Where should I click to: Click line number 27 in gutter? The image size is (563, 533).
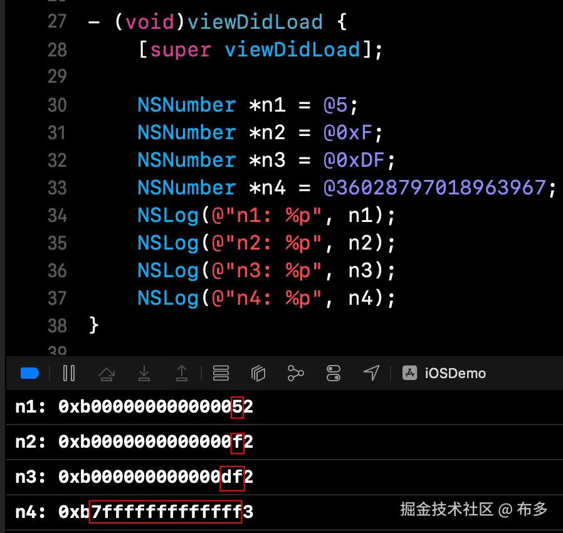pyautogui.click(x=57, y=21)
